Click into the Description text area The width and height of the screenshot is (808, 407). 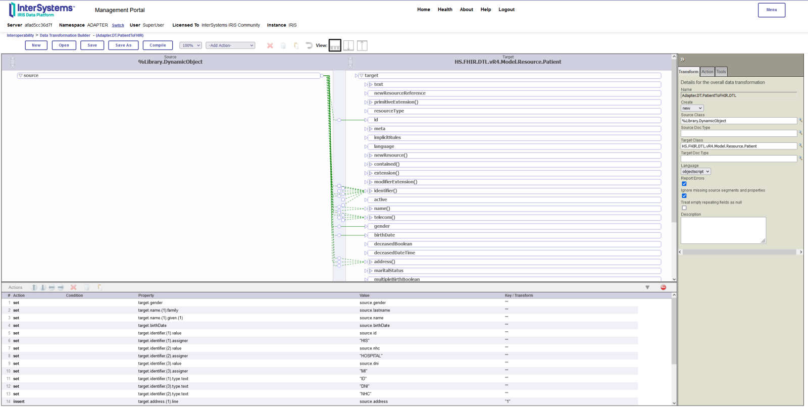723,230
